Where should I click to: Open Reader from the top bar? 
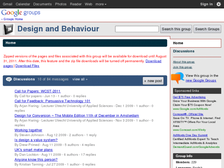point(76,4)
